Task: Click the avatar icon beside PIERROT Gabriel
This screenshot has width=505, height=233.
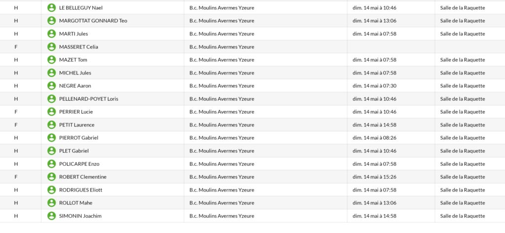Action: 51,138
